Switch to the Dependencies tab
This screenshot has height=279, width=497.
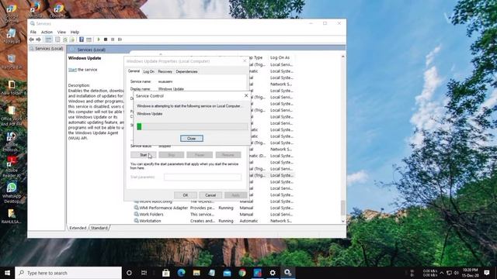[186, 71]
